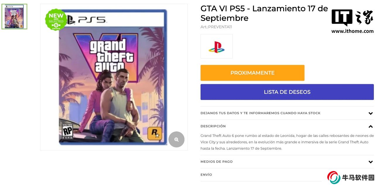Click the GTA VI PS5 product title

(264, 13)
